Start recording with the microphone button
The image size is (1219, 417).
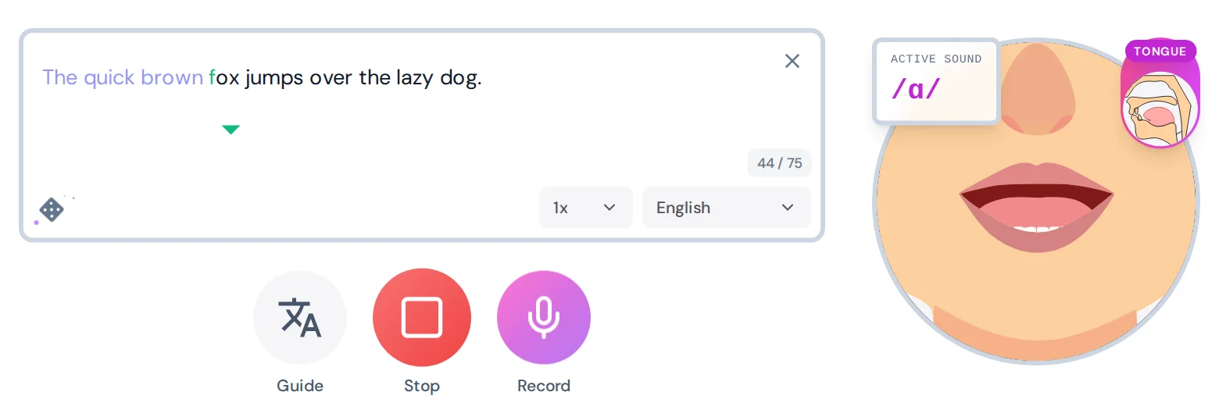pyautogui.click(x=544, y=317)
